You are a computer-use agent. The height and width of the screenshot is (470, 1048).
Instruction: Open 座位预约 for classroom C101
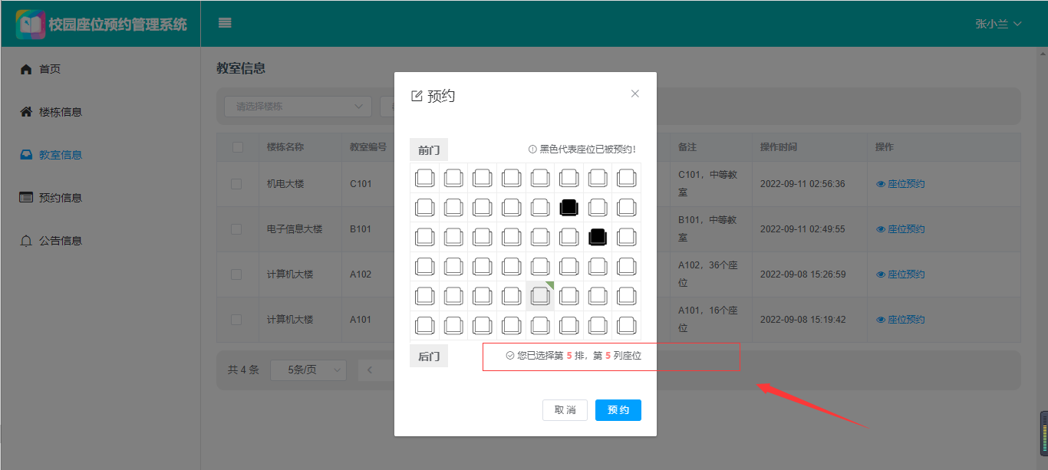pyautogui.click(x=901, y=184)
